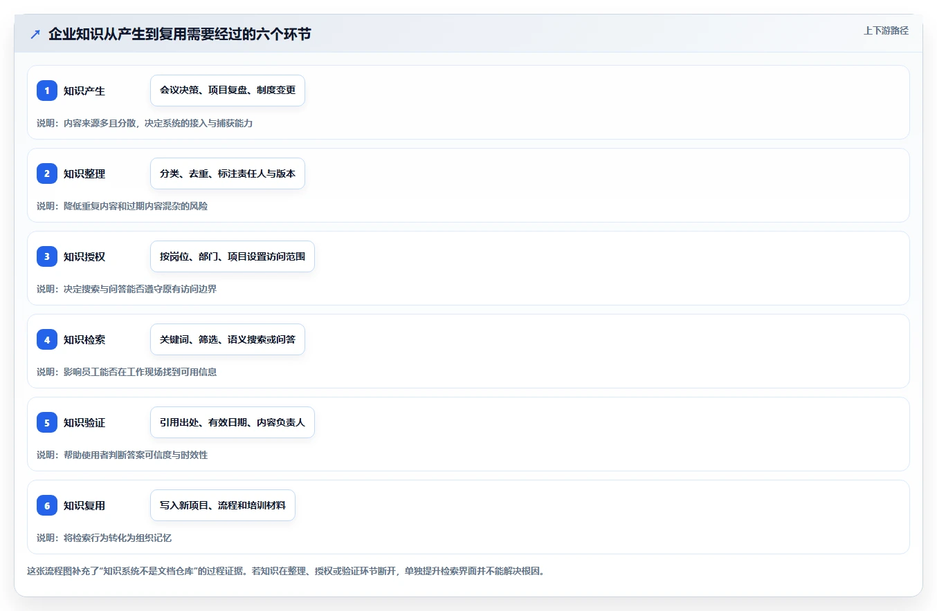Screen dimensions: 937x611
Task: Click the arrow icon beside the header title
Action: coord(35,34)
